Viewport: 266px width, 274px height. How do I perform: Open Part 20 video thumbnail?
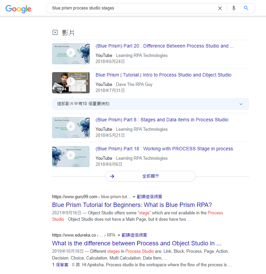(71, 54)
